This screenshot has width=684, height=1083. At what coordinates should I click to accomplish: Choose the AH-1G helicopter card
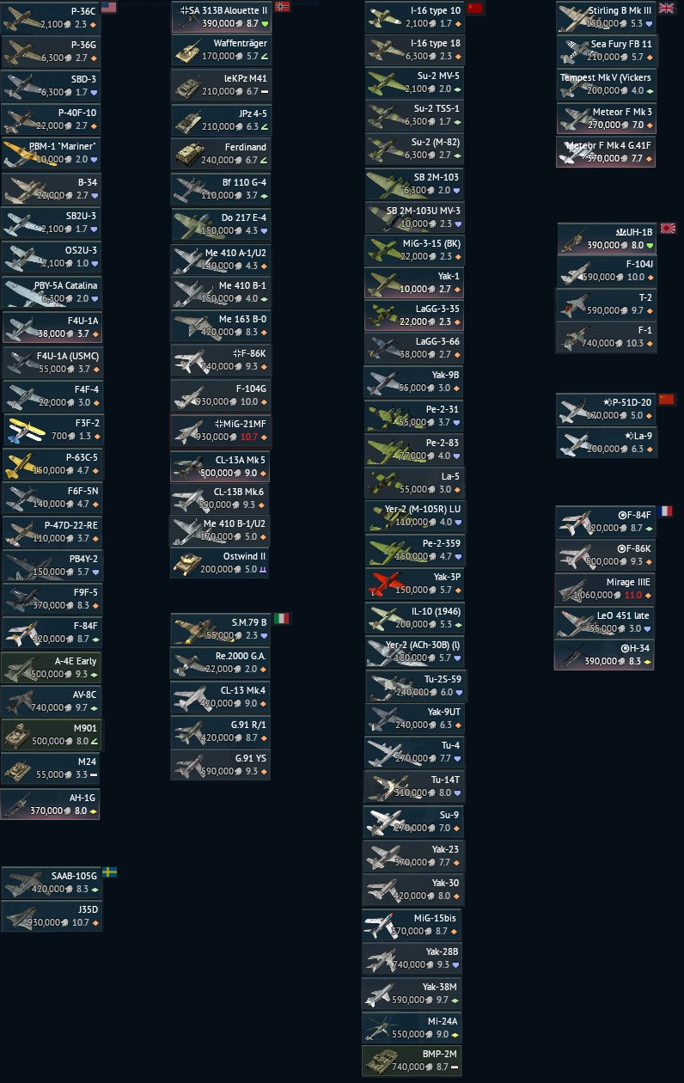(51, 804)
